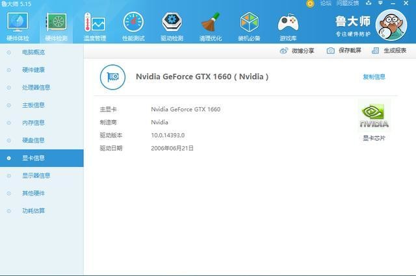Select 处理器信息 in the sidebar
Viewport: 416px width, 276px height.
[x=42, y=88]
